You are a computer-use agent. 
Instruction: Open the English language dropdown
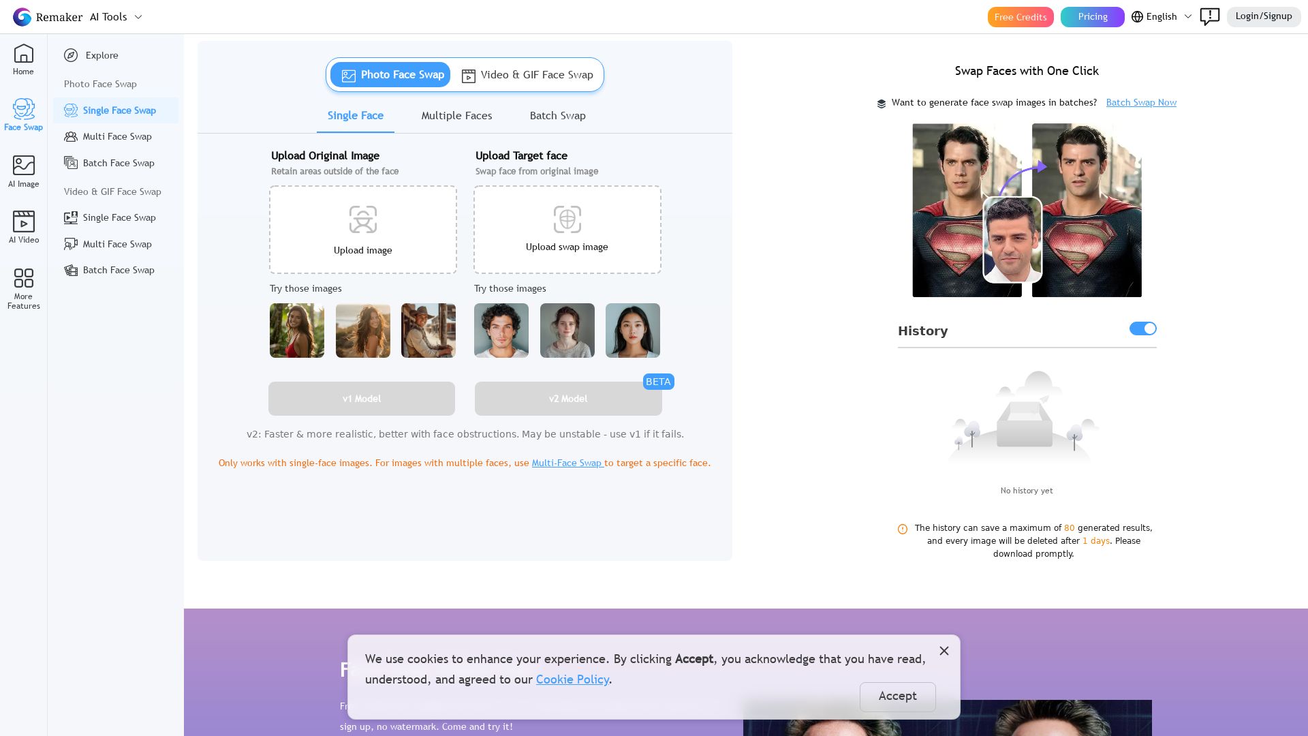click(x=1162, y=17)
